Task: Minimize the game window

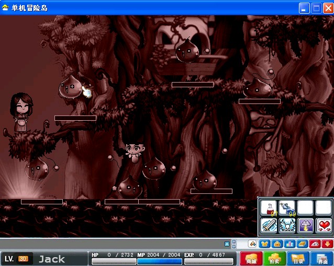Action: coord(304,8)
